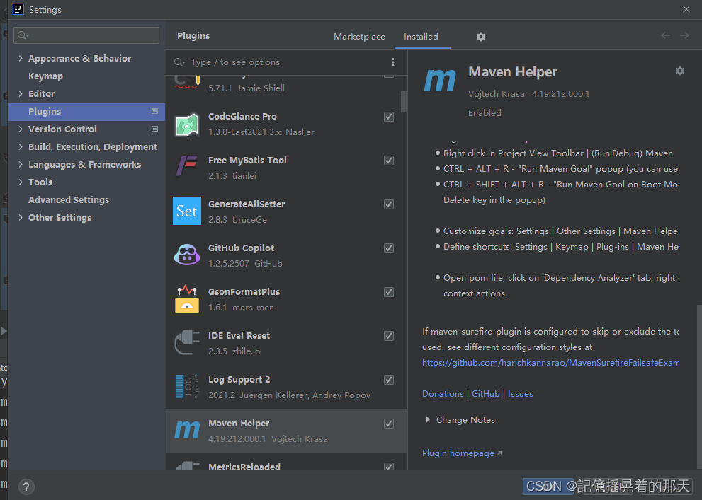
Task: Switch to the Installed tab
Action: [x=421, y=37]
